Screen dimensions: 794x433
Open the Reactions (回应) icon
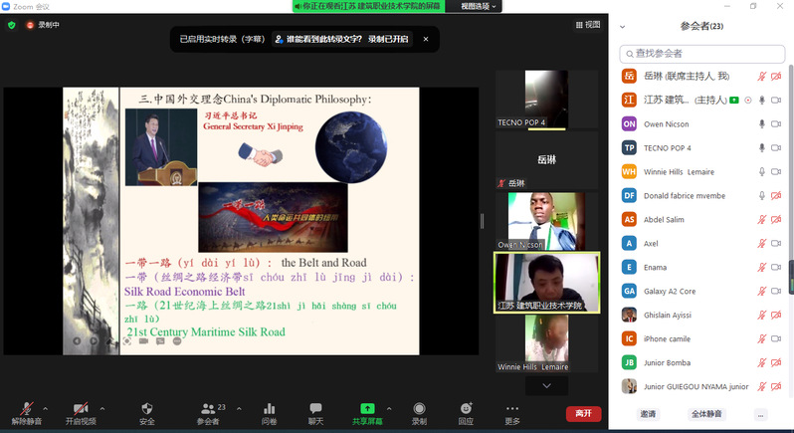[x=466, y=408]
